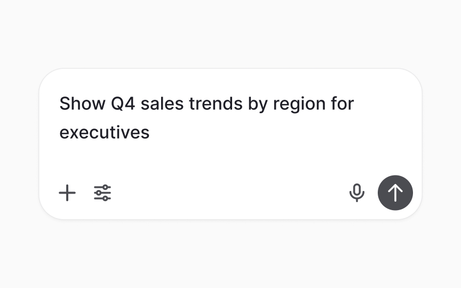
Task: Activate the microphone voice input
Action: point(357,193)
